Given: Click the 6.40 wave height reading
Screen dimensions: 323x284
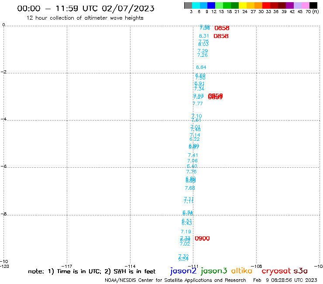Looking at the screenshot, I should 192,166.
